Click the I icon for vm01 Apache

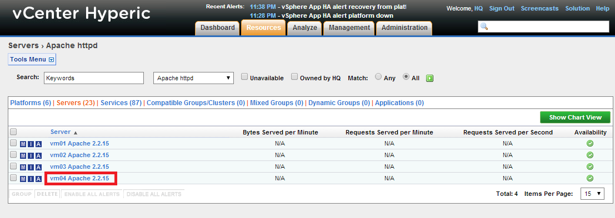pyautogui.click(x=31, y=144)
